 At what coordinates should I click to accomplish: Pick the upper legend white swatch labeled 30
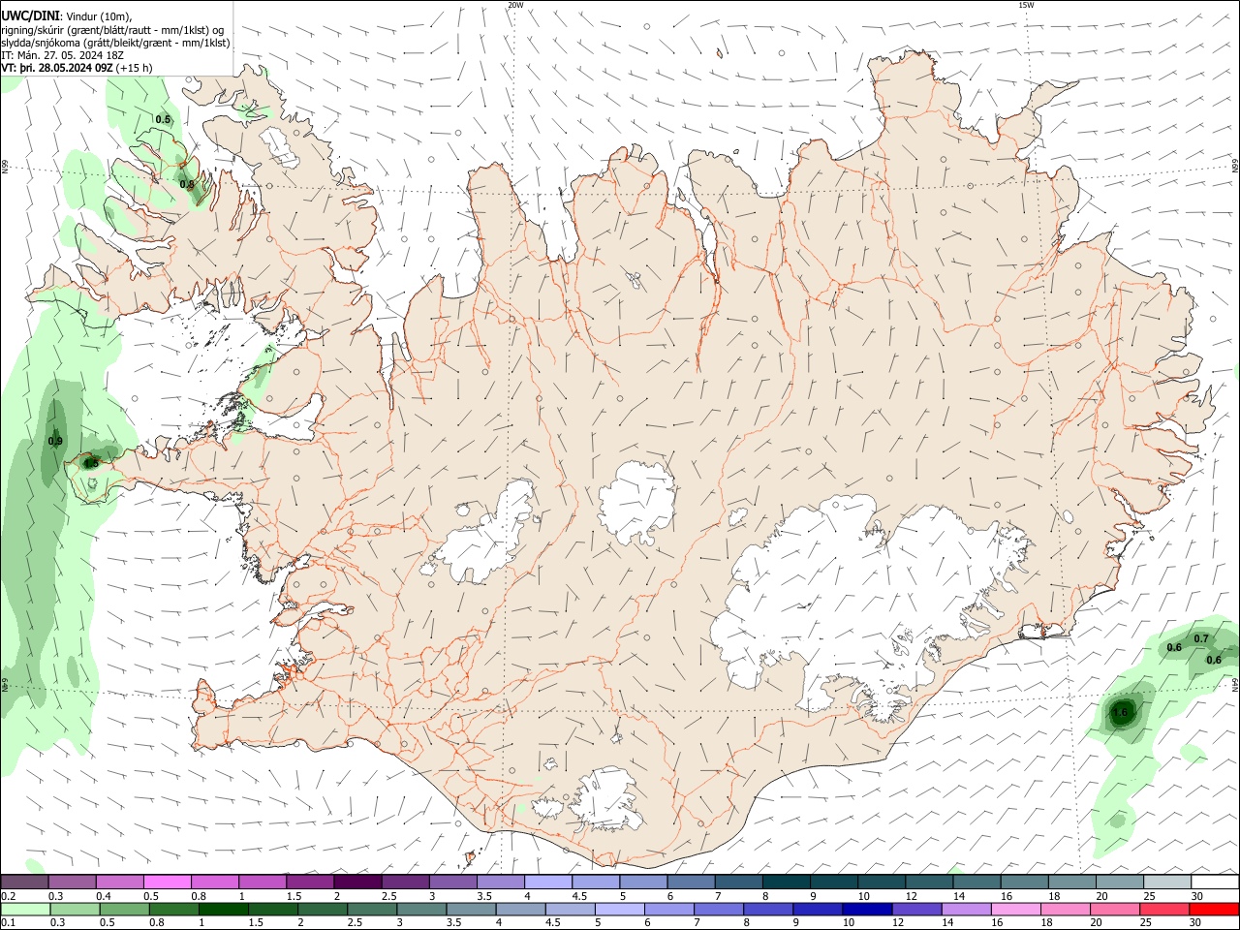pos(1215,883)
